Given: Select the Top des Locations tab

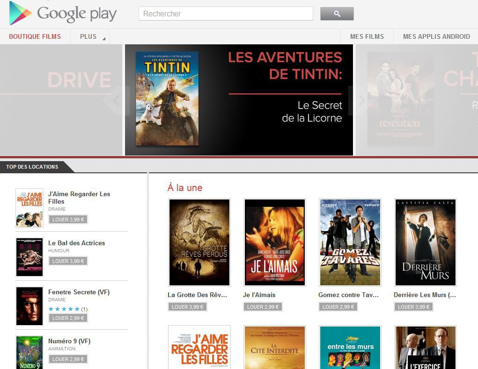Looking at the screenshot, I should (32, 167).
